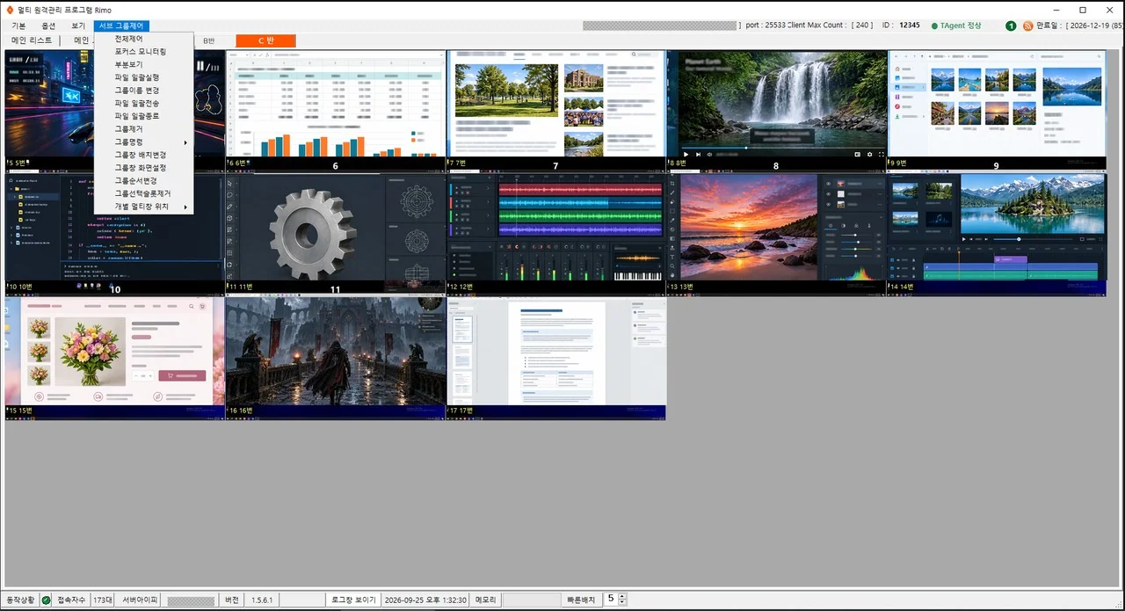Click the 서버아이피 status label
1125x611 pixels.
coord(140,600)
